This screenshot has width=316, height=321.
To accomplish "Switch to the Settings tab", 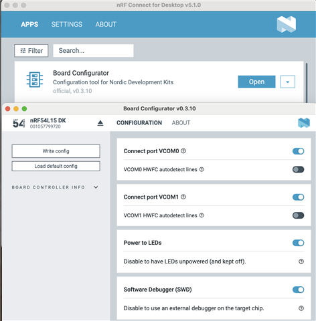I will (x=67, y=24).
